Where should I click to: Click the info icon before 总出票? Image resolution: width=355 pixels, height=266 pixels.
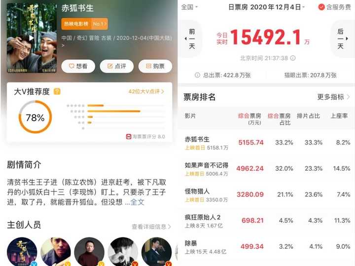tap(197, 75)
